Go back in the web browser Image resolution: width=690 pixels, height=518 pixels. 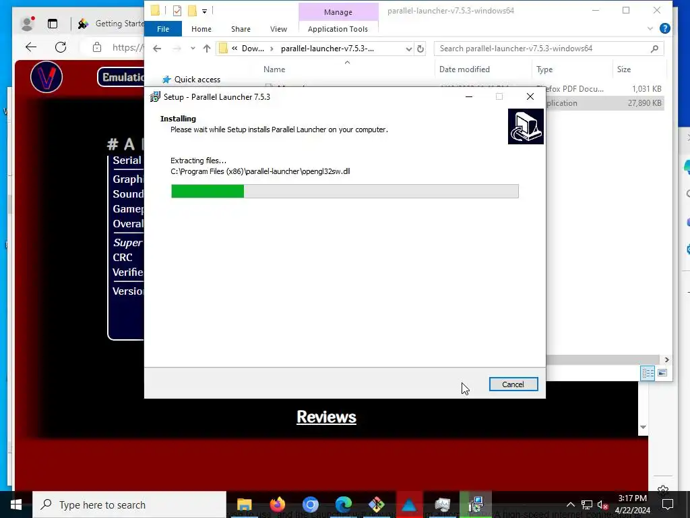[x=31, y=47]
